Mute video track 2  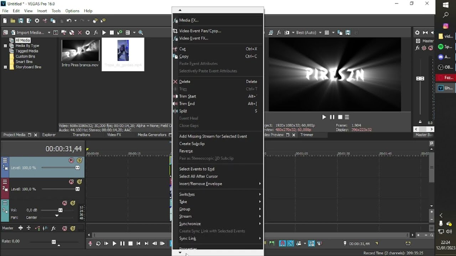72,182
